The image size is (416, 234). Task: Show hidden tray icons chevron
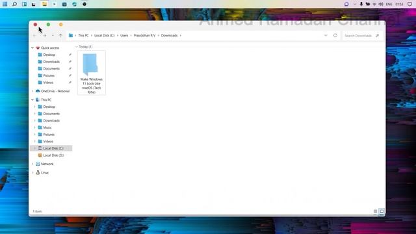click(x=355, y=4)
